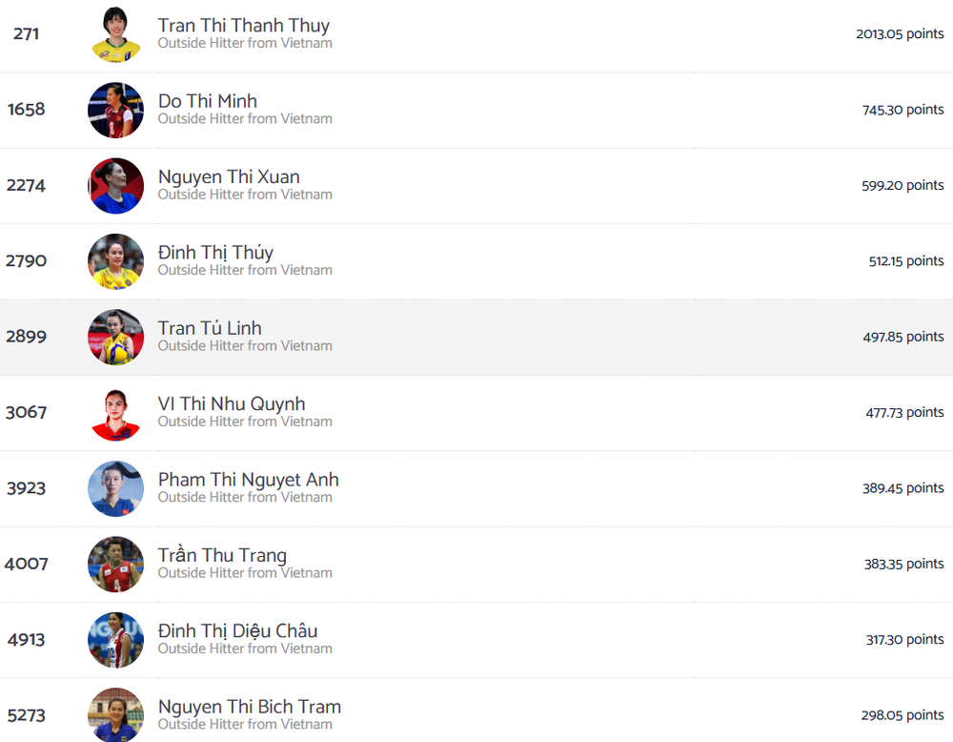Open the Trần Thu Trang name link
The width and height of the screenshot is (953, 742).
click(x=222, y=555)
